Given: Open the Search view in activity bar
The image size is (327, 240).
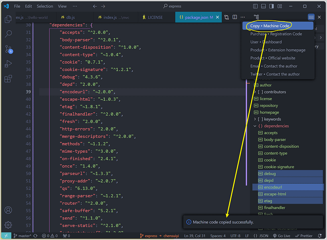Looking at the screenshot, I should (x=8, y=34).
